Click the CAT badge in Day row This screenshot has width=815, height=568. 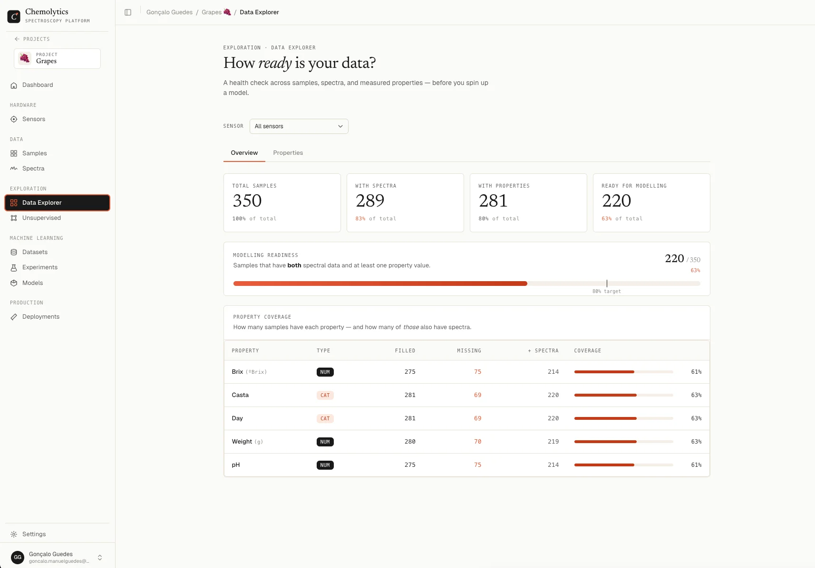tap(325, 419)
